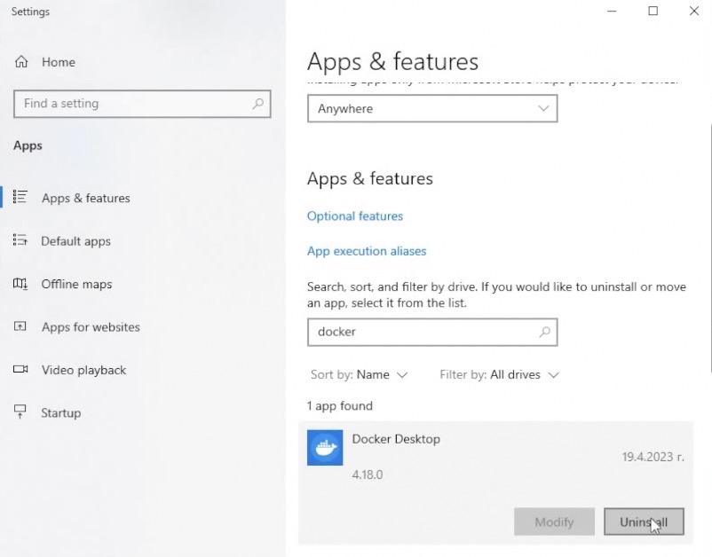Open Apps for websites page

(x=91, y=327)
